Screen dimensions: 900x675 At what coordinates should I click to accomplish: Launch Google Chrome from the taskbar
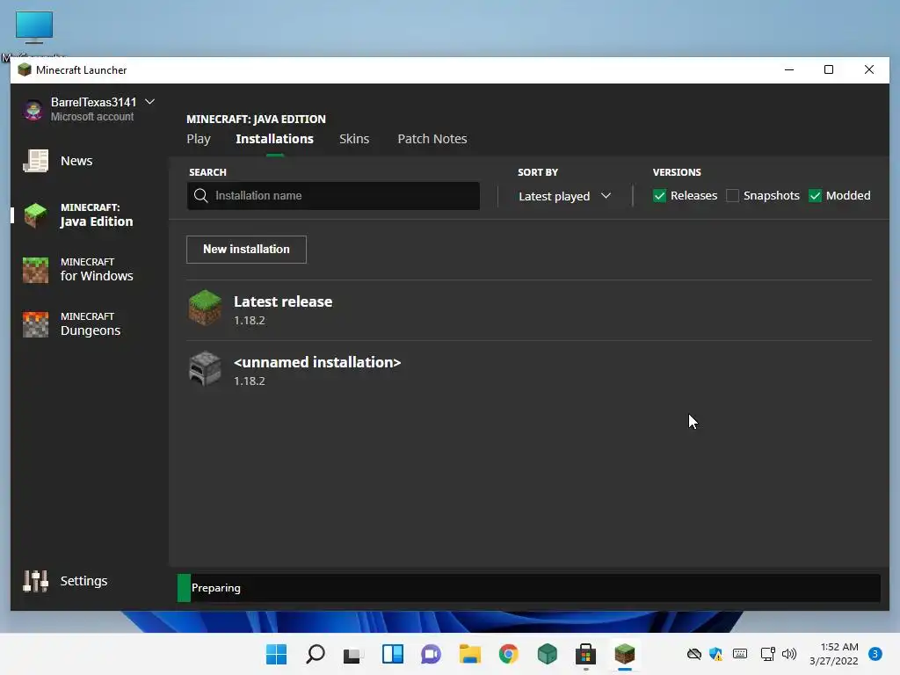click(509, 654)
